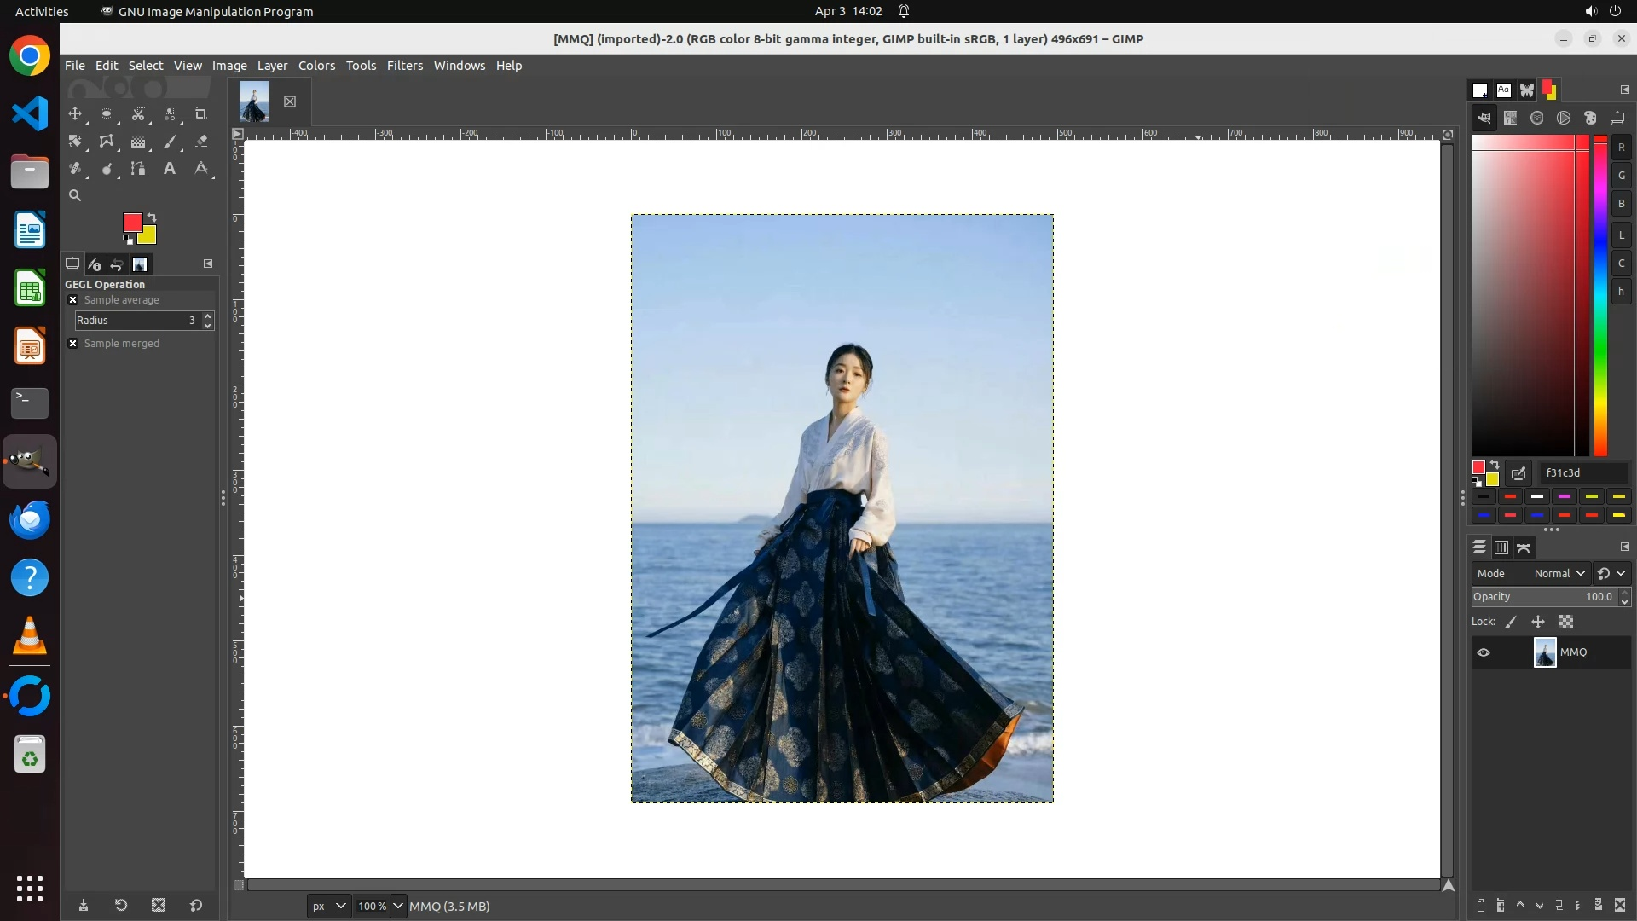Screen dimensions: 1637x921
Task: Click the hex color field f31c3d
Action: pyautogui.click(x=1582, y=473)
